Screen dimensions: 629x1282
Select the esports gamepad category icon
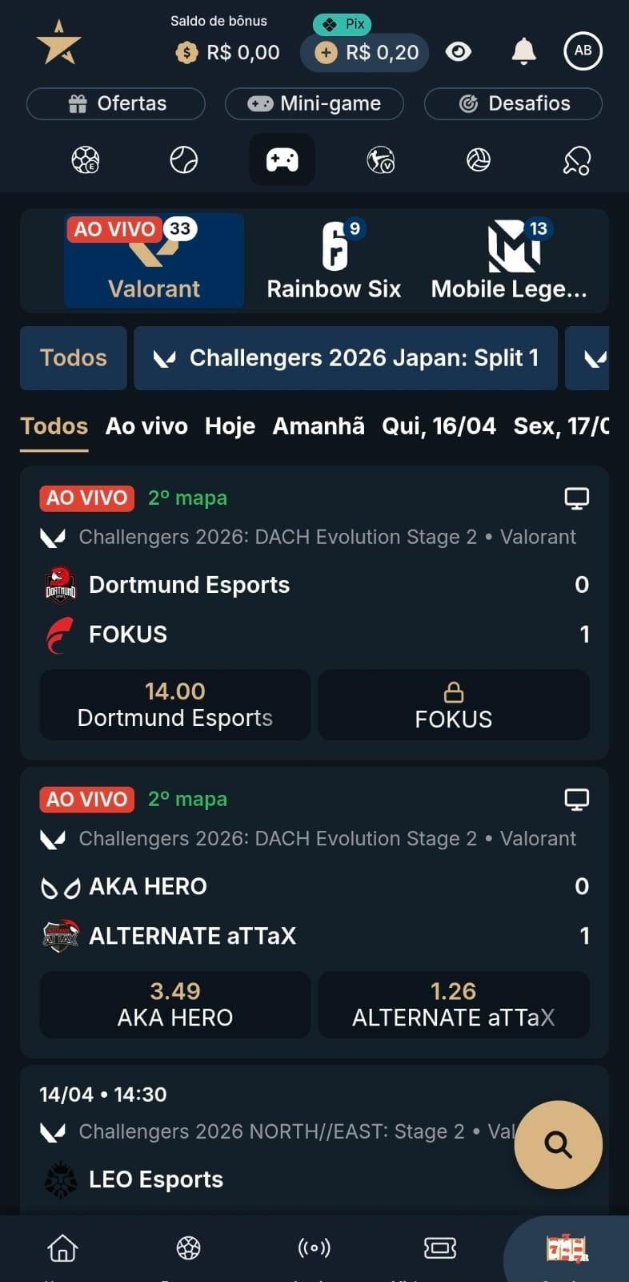tap(282, 159)
